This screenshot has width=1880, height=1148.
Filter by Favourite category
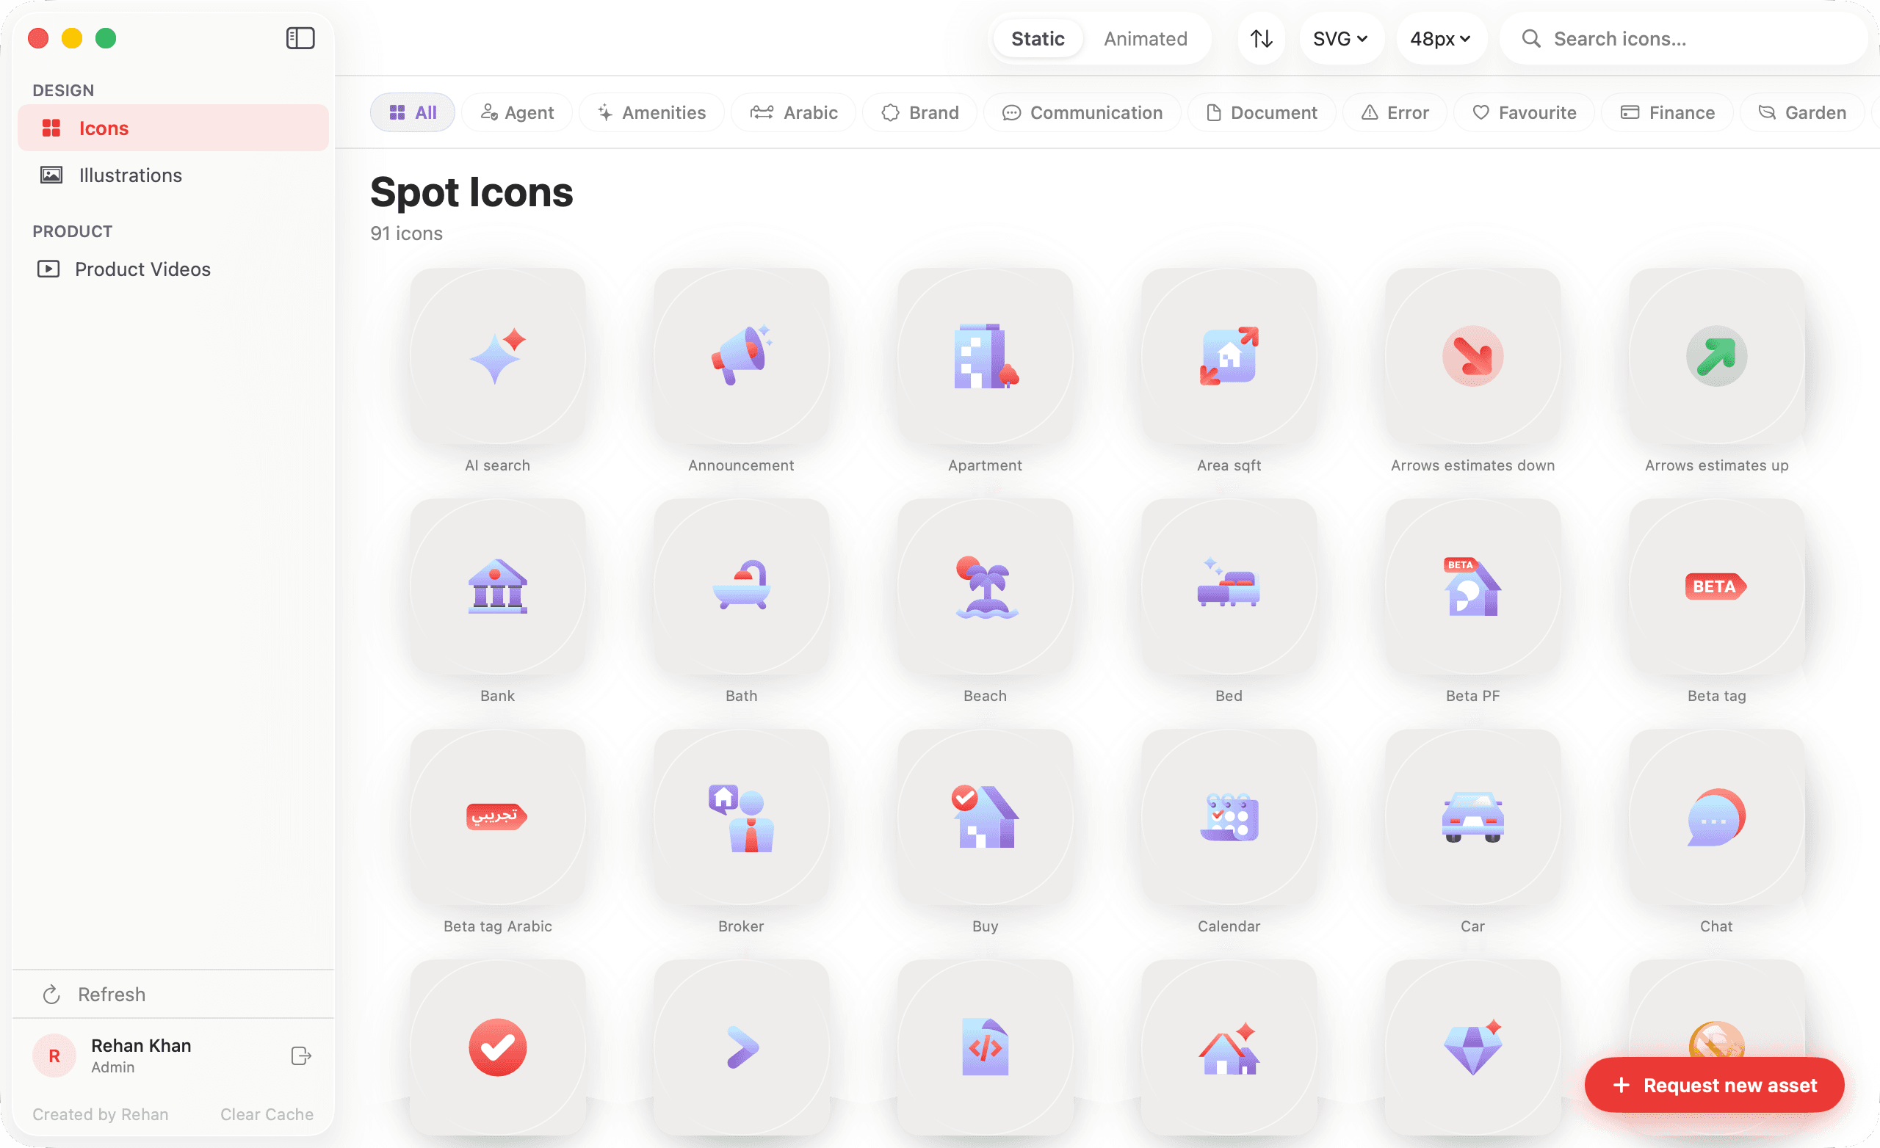(x=1524, y=113)
